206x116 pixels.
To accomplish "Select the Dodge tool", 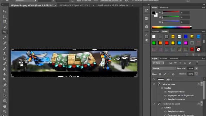I will tap(5, 80).
